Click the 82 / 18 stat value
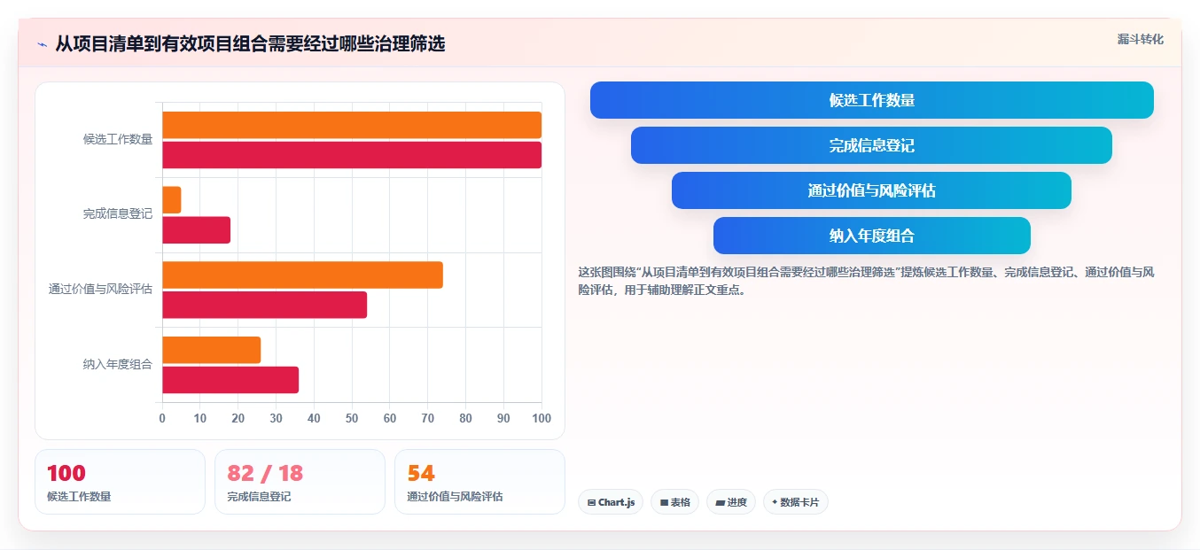The image size is (1200, 550). [265, 473]
